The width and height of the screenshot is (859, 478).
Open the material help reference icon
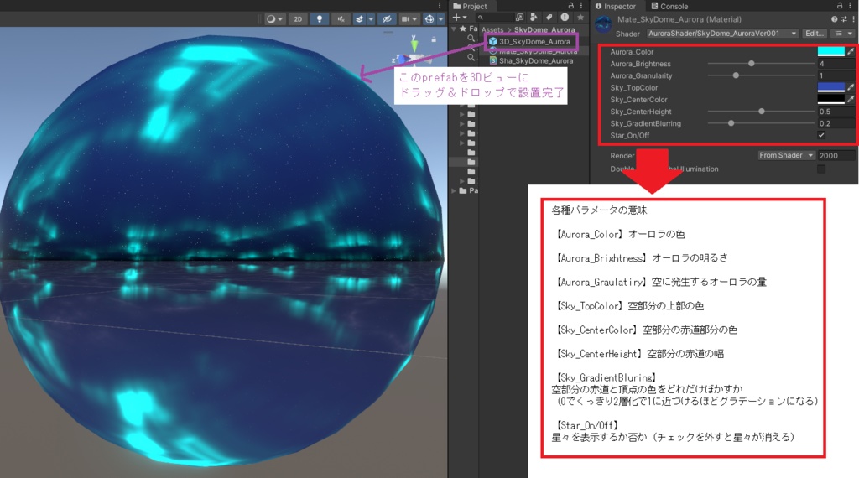pos(835,19)
